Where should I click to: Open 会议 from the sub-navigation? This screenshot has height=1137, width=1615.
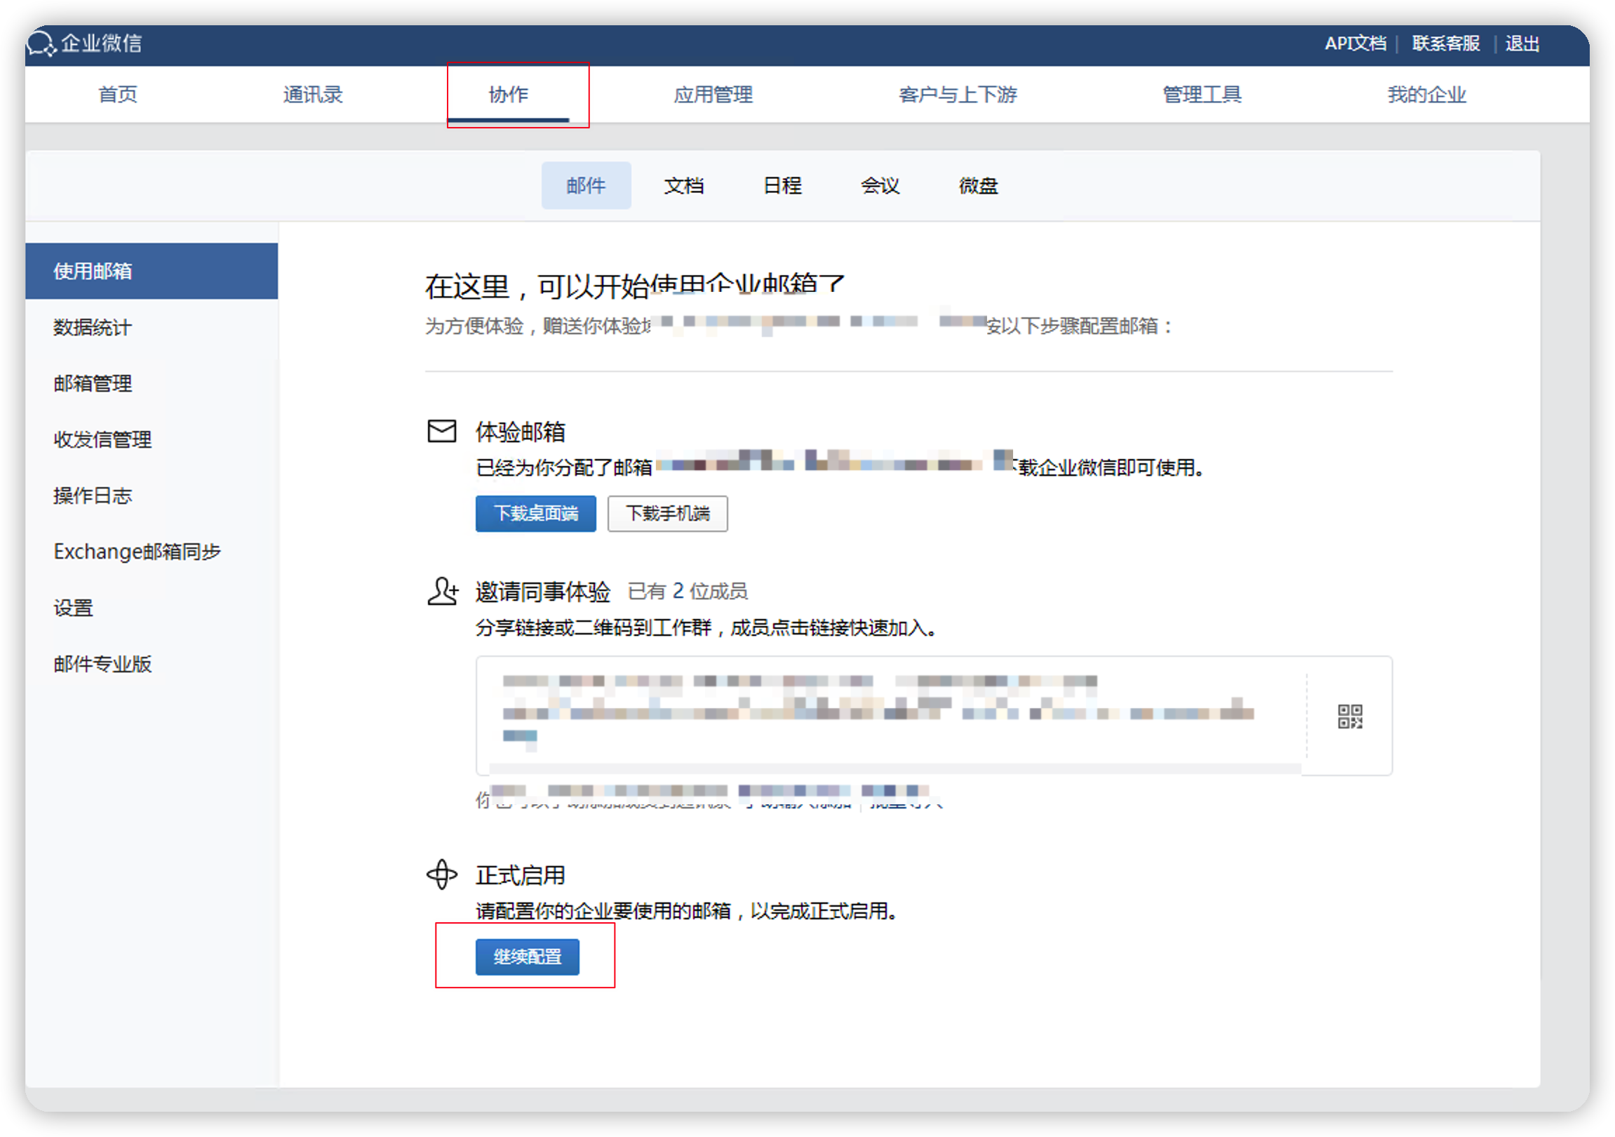pos(880,185)
